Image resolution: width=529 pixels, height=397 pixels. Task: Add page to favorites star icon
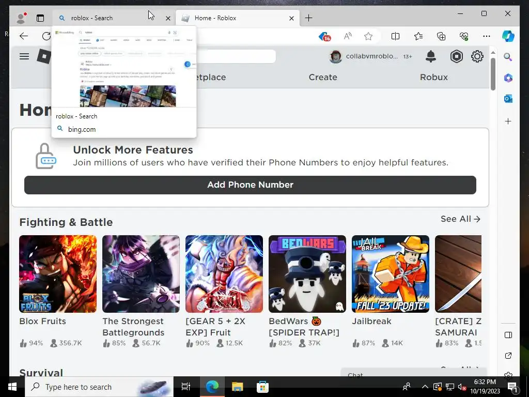click(368, 36)
